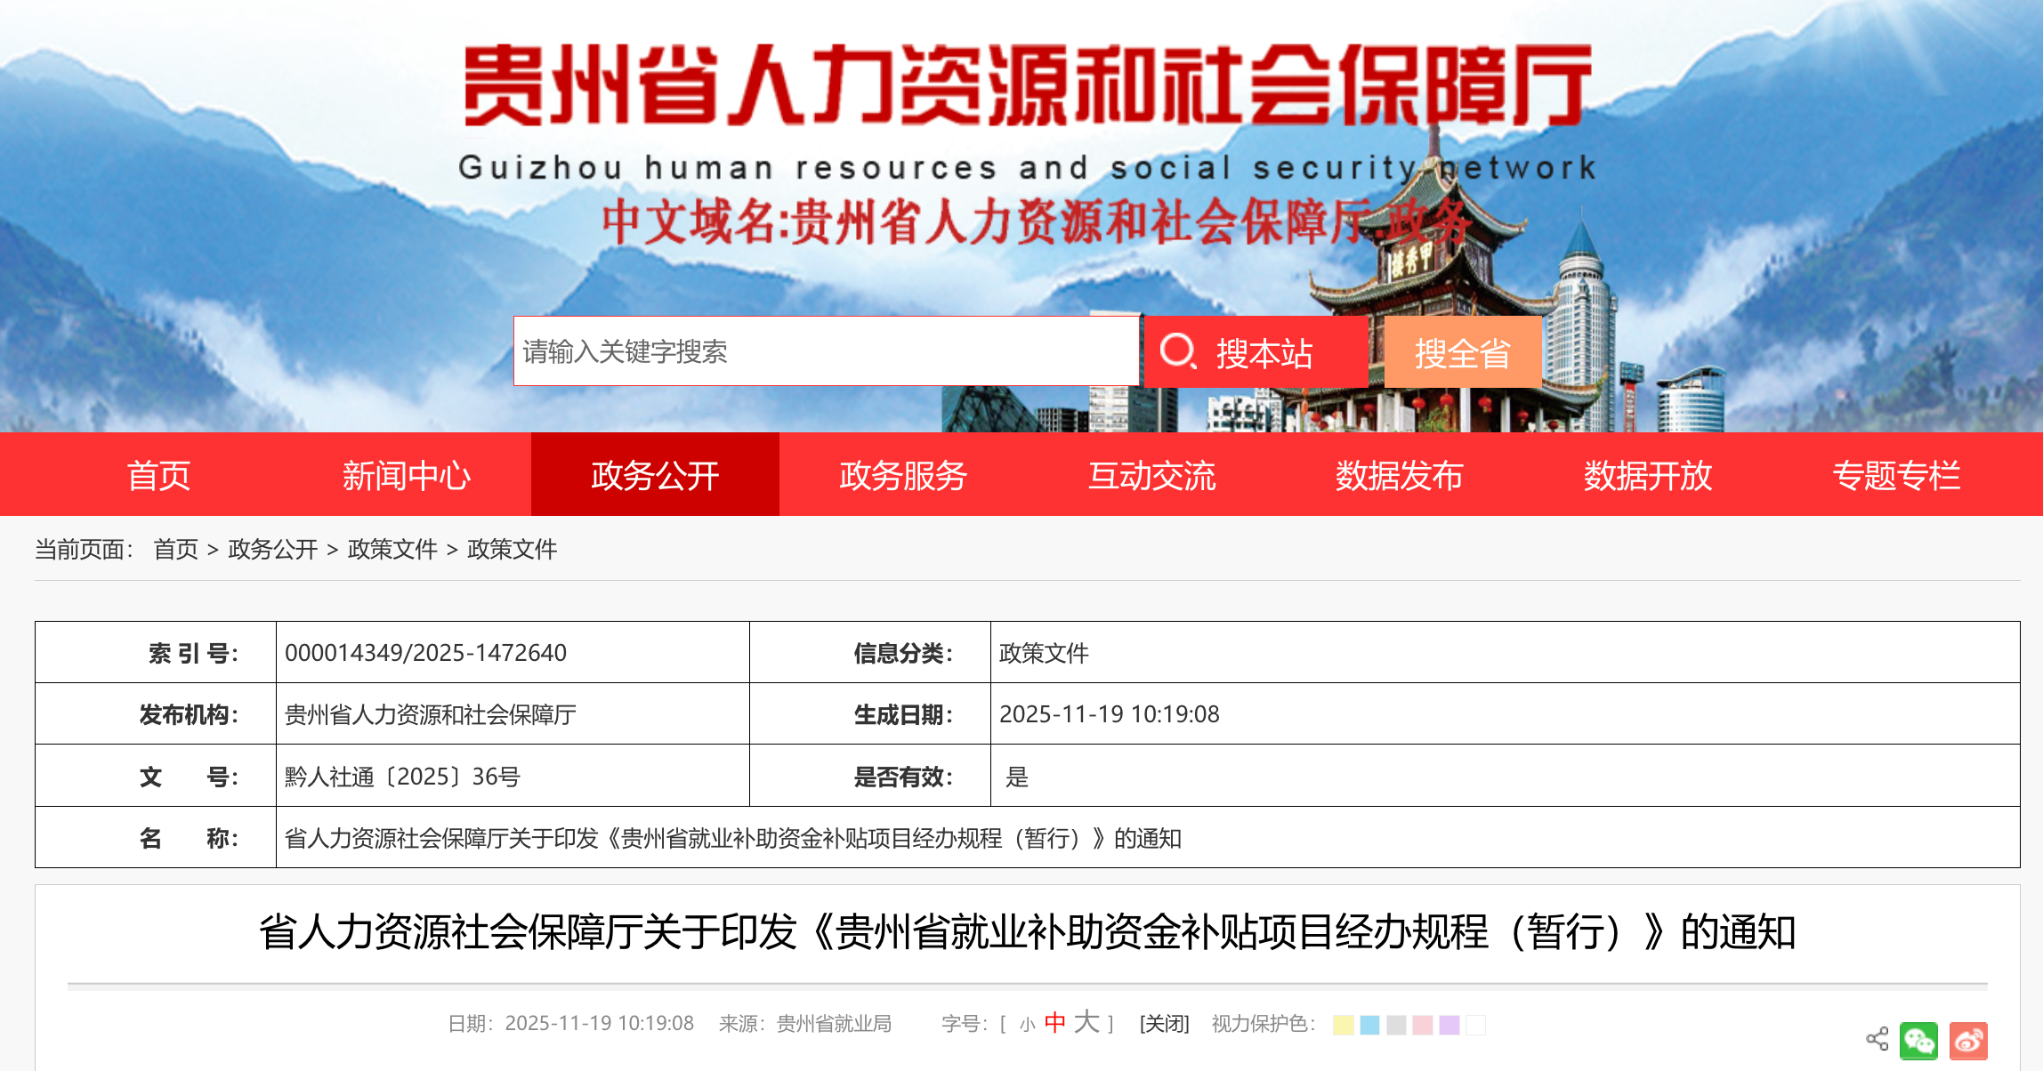The height and width of the screenshot is (1071, 2043).
Task: Go to 新闻中心 in the navigation bar
Action: (x=407, y=475)
